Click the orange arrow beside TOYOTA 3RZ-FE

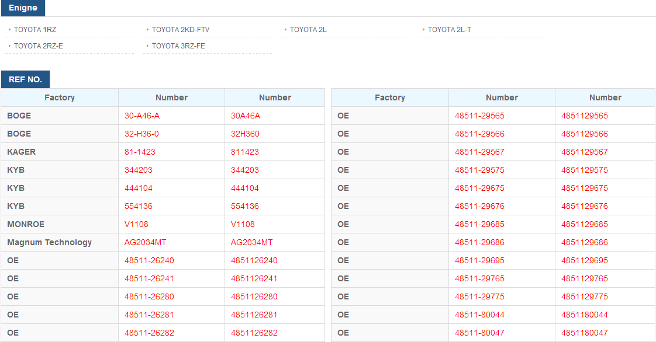(x=147, y=46)
